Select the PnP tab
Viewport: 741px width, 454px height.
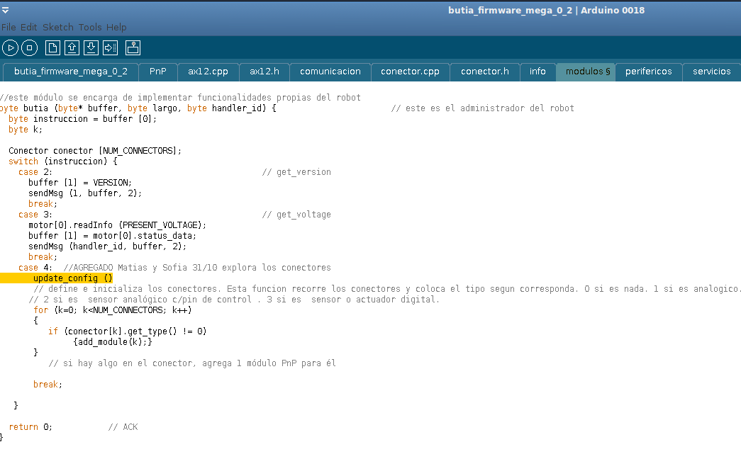[158, 72]
